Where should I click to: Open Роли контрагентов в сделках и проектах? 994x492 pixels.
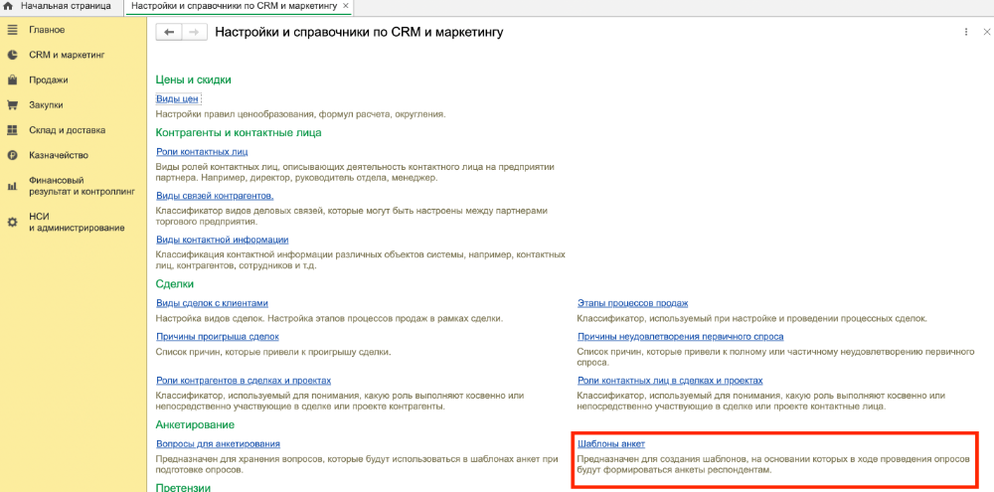coord(244,381)
